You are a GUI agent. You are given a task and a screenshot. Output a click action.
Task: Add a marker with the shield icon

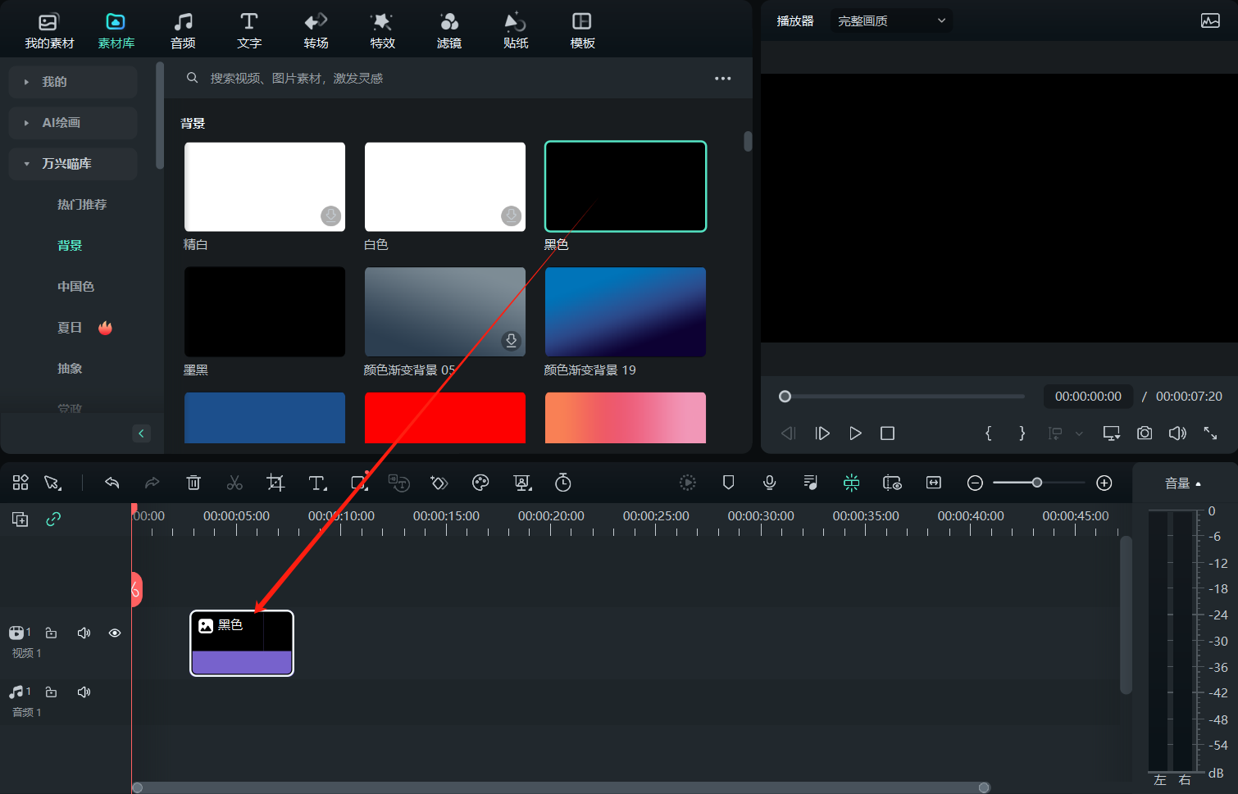tap(728, 483)
